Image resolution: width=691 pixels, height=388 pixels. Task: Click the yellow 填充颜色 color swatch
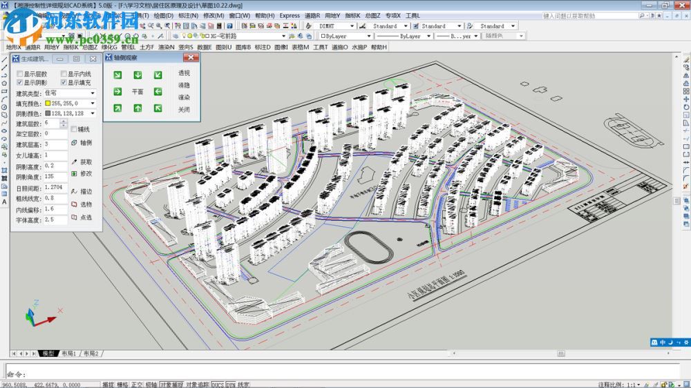click(x=48, y=103)
